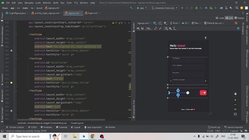This screenshot has height=140, width=249.
Task: Zoom out with the minus icon
Action: (235, 105)
